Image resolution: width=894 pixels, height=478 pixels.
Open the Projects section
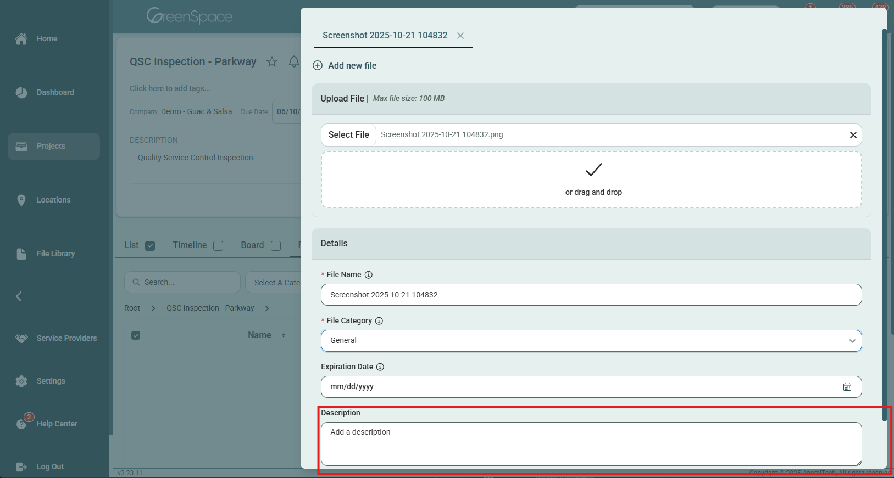pos(54,147)
